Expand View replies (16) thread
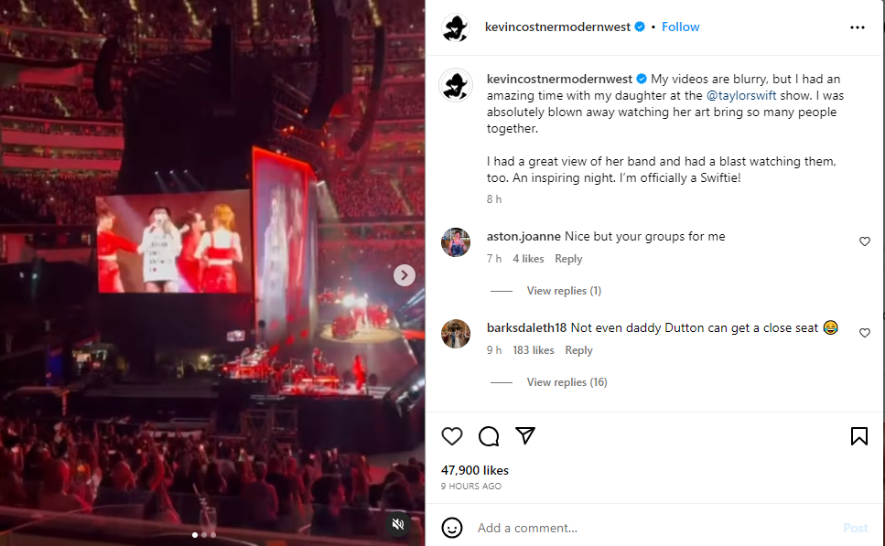Image resolution: width=885 pixels, height=546 pixels. (567, 382)
